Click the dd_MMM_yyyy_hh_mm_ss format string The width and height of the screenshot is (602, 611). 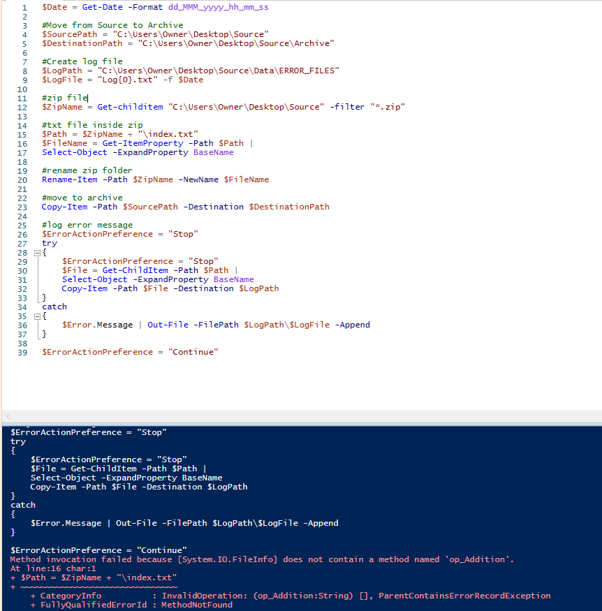(218, 7)
